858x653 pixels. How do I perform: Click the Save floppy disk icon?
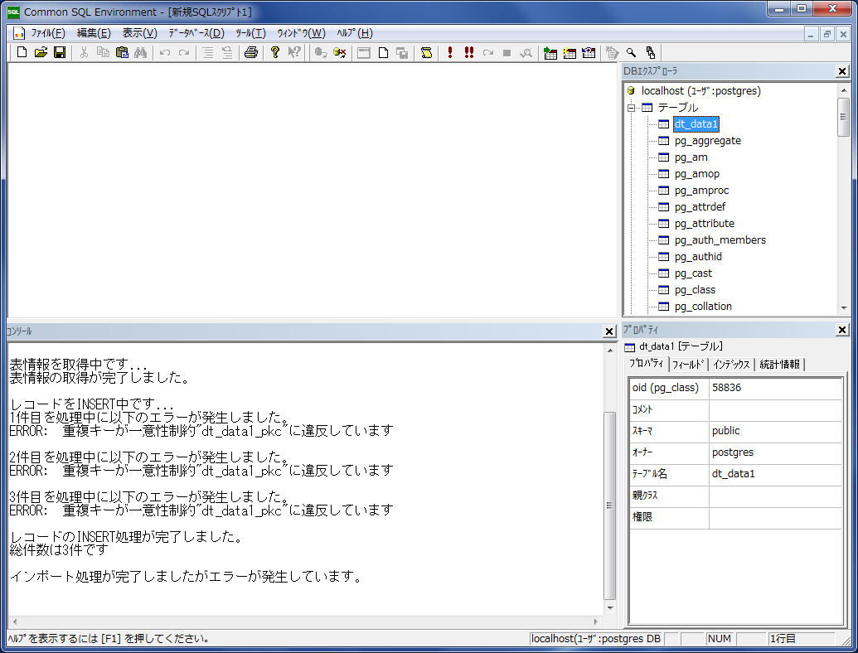(x=60, y=52)
